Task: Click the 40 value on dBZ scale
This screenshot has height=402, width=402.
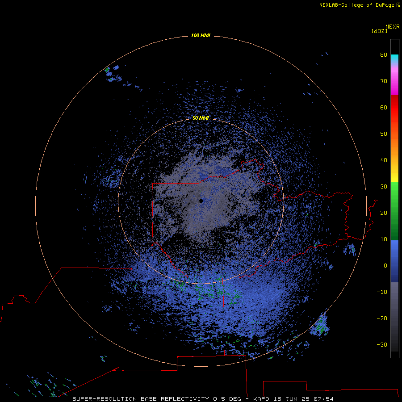Action: pos(384,160)
